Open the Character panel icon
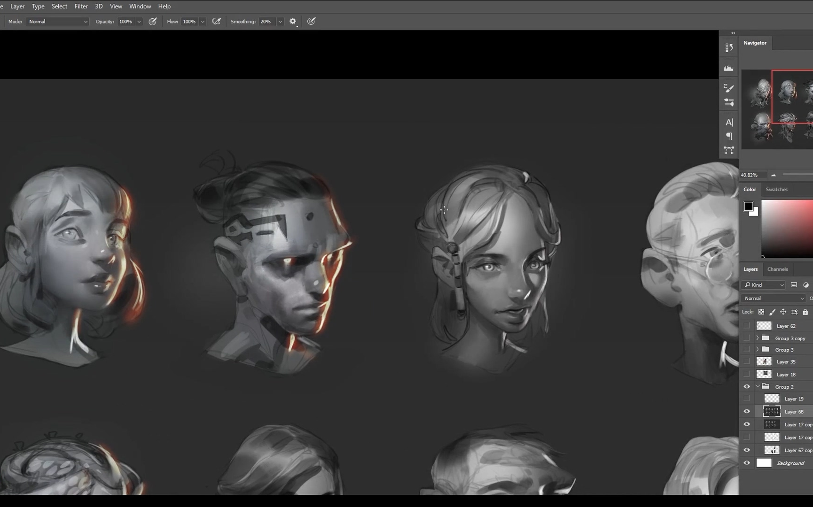This screenshot has height=507, width=813. pos(729,123)
